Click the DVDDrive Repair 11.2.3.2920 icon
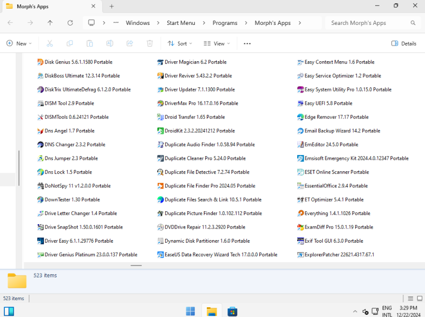 pos(160,227)
